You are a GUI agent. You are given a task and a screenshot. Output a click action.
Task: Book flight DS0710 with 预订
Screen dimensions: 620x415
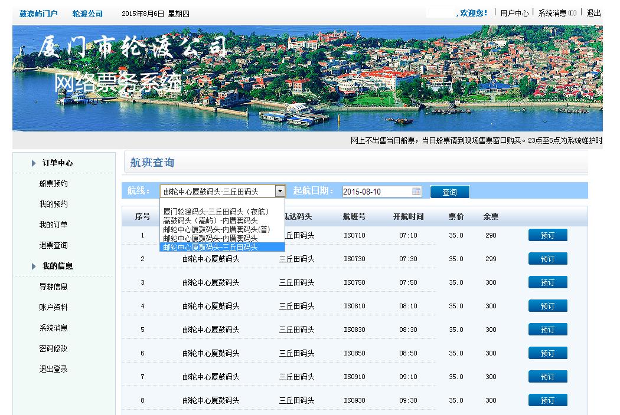(x=547, y=235)
